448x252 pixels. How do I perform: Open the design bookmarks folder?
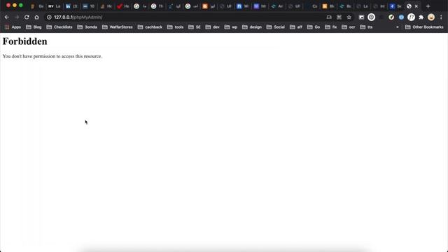[252, 27]
